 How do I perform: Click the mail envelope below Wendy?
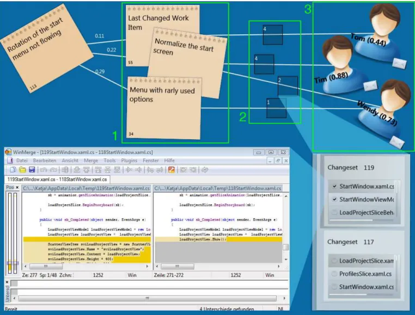pos(397,143)
